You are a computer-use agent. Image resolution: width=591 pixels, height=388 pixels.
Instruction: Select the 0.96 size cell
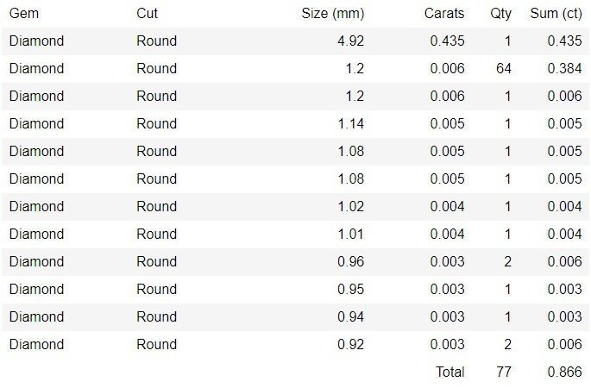[x=349, y=262]
